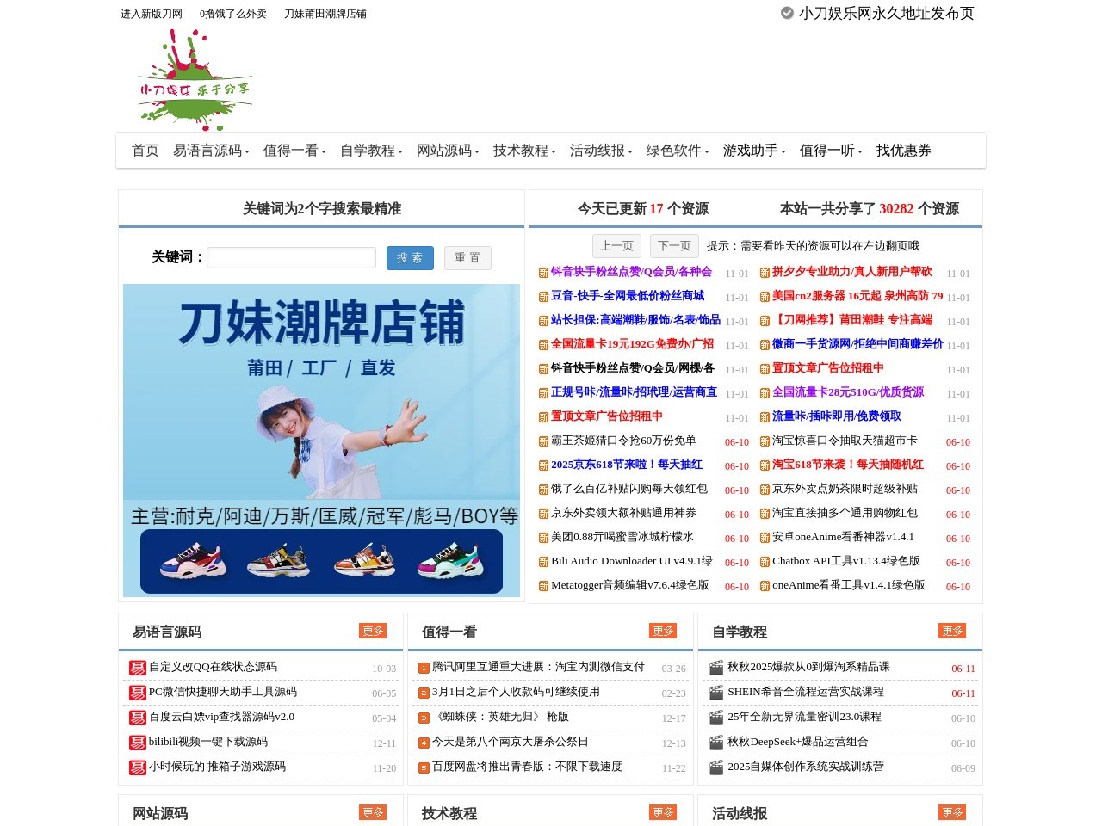Open 淘宝618节来袭！每天抽随机红 link
Viewport: 1102px width, 826px height.
tap(848, 465)
